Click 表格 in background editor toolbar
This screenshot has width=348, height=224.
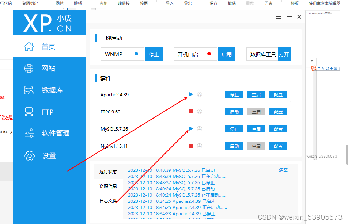(104, 3)
